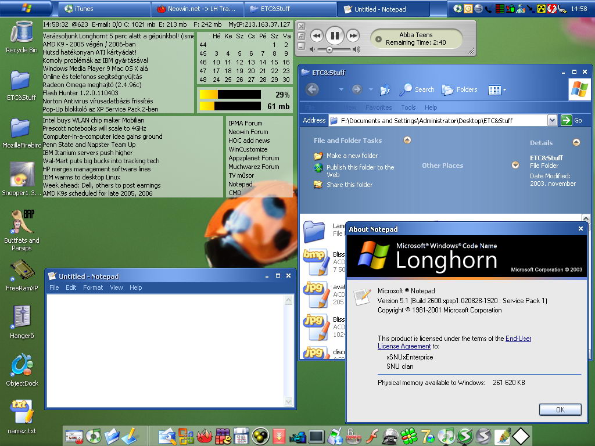Launch ICQ green flower icon in dock

409,437
